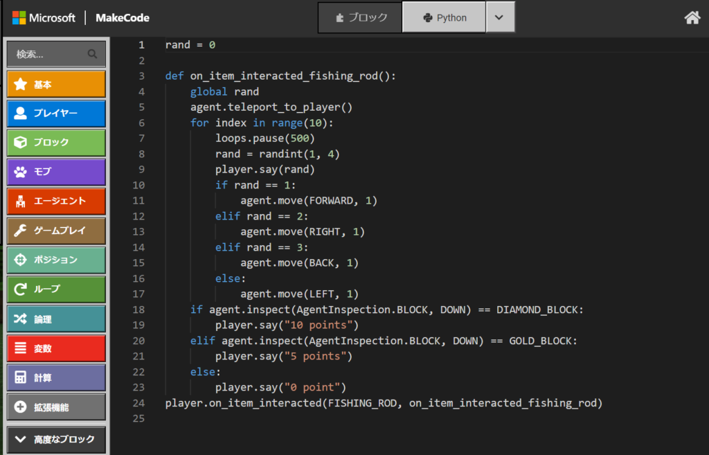Screen dimensions: 709x455
Task: Open the ポジション crosshair category
Action: click(56, 260)
